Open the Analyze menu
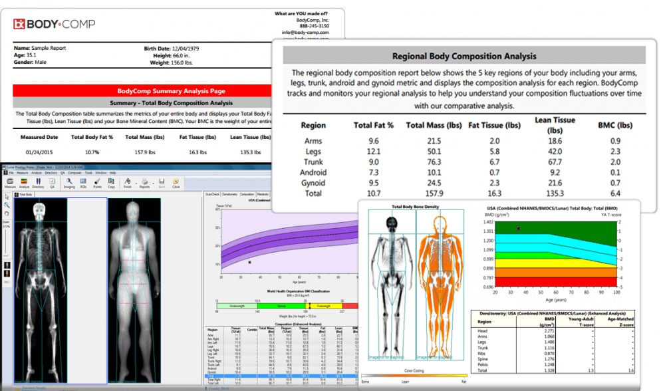 (x=37, y=173)
